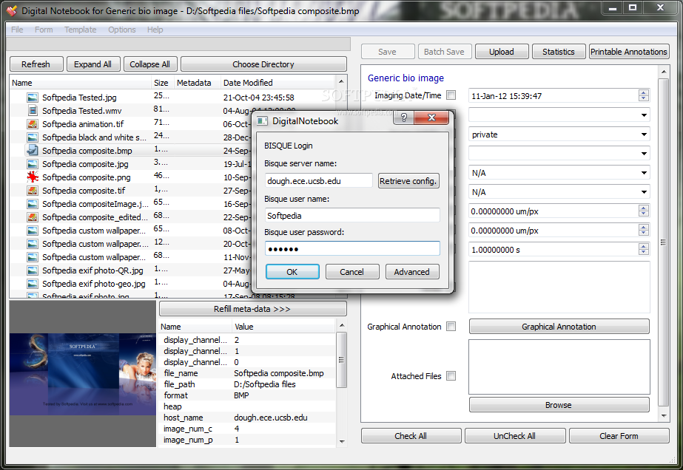Click red splat icon of Softpedia composite.png
This screenshot has width=683, height=470.
click(x=33, y=177)
